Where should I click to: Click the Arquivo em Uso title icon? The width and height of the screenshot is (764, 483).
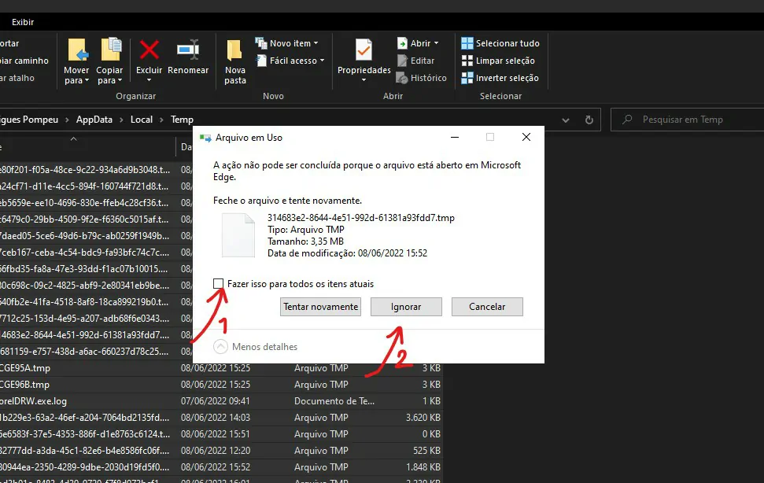tap(205, 138)
